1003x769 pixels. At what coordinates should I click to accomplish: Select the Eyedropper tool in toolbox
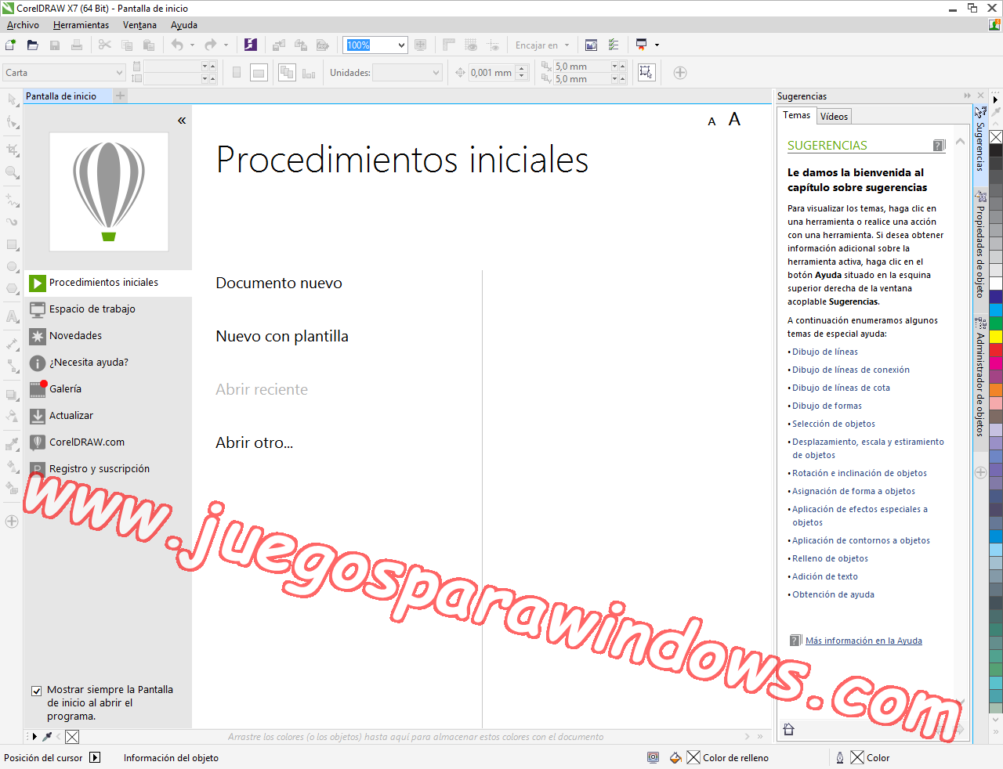(12, 444)
